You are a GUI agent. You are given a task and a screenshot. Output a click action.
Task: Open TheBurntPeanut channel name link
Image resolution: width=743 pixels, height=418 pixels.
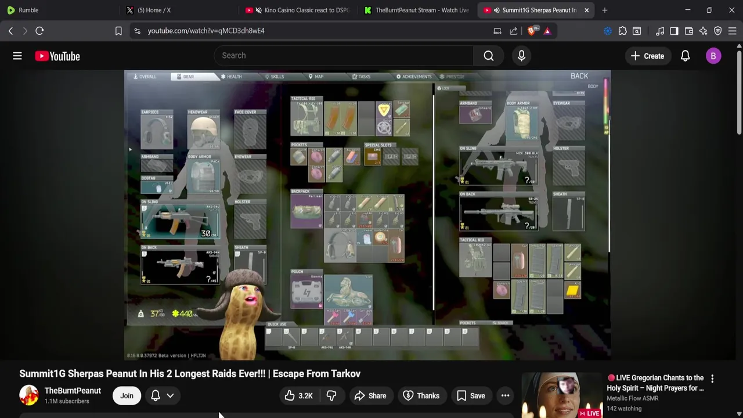tap(73, 391)
